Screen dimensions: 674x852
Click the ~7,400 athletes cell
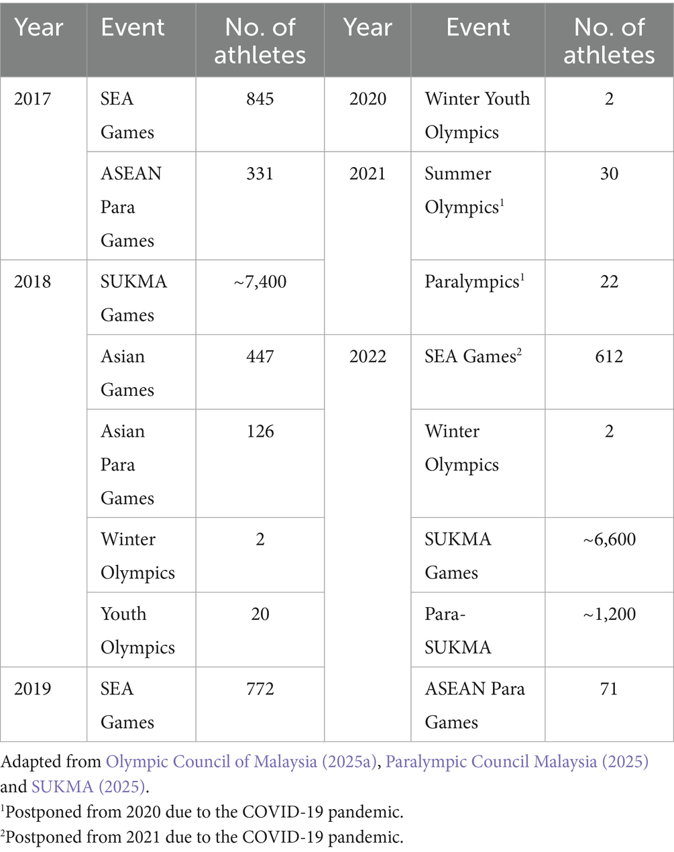[260, 282]
